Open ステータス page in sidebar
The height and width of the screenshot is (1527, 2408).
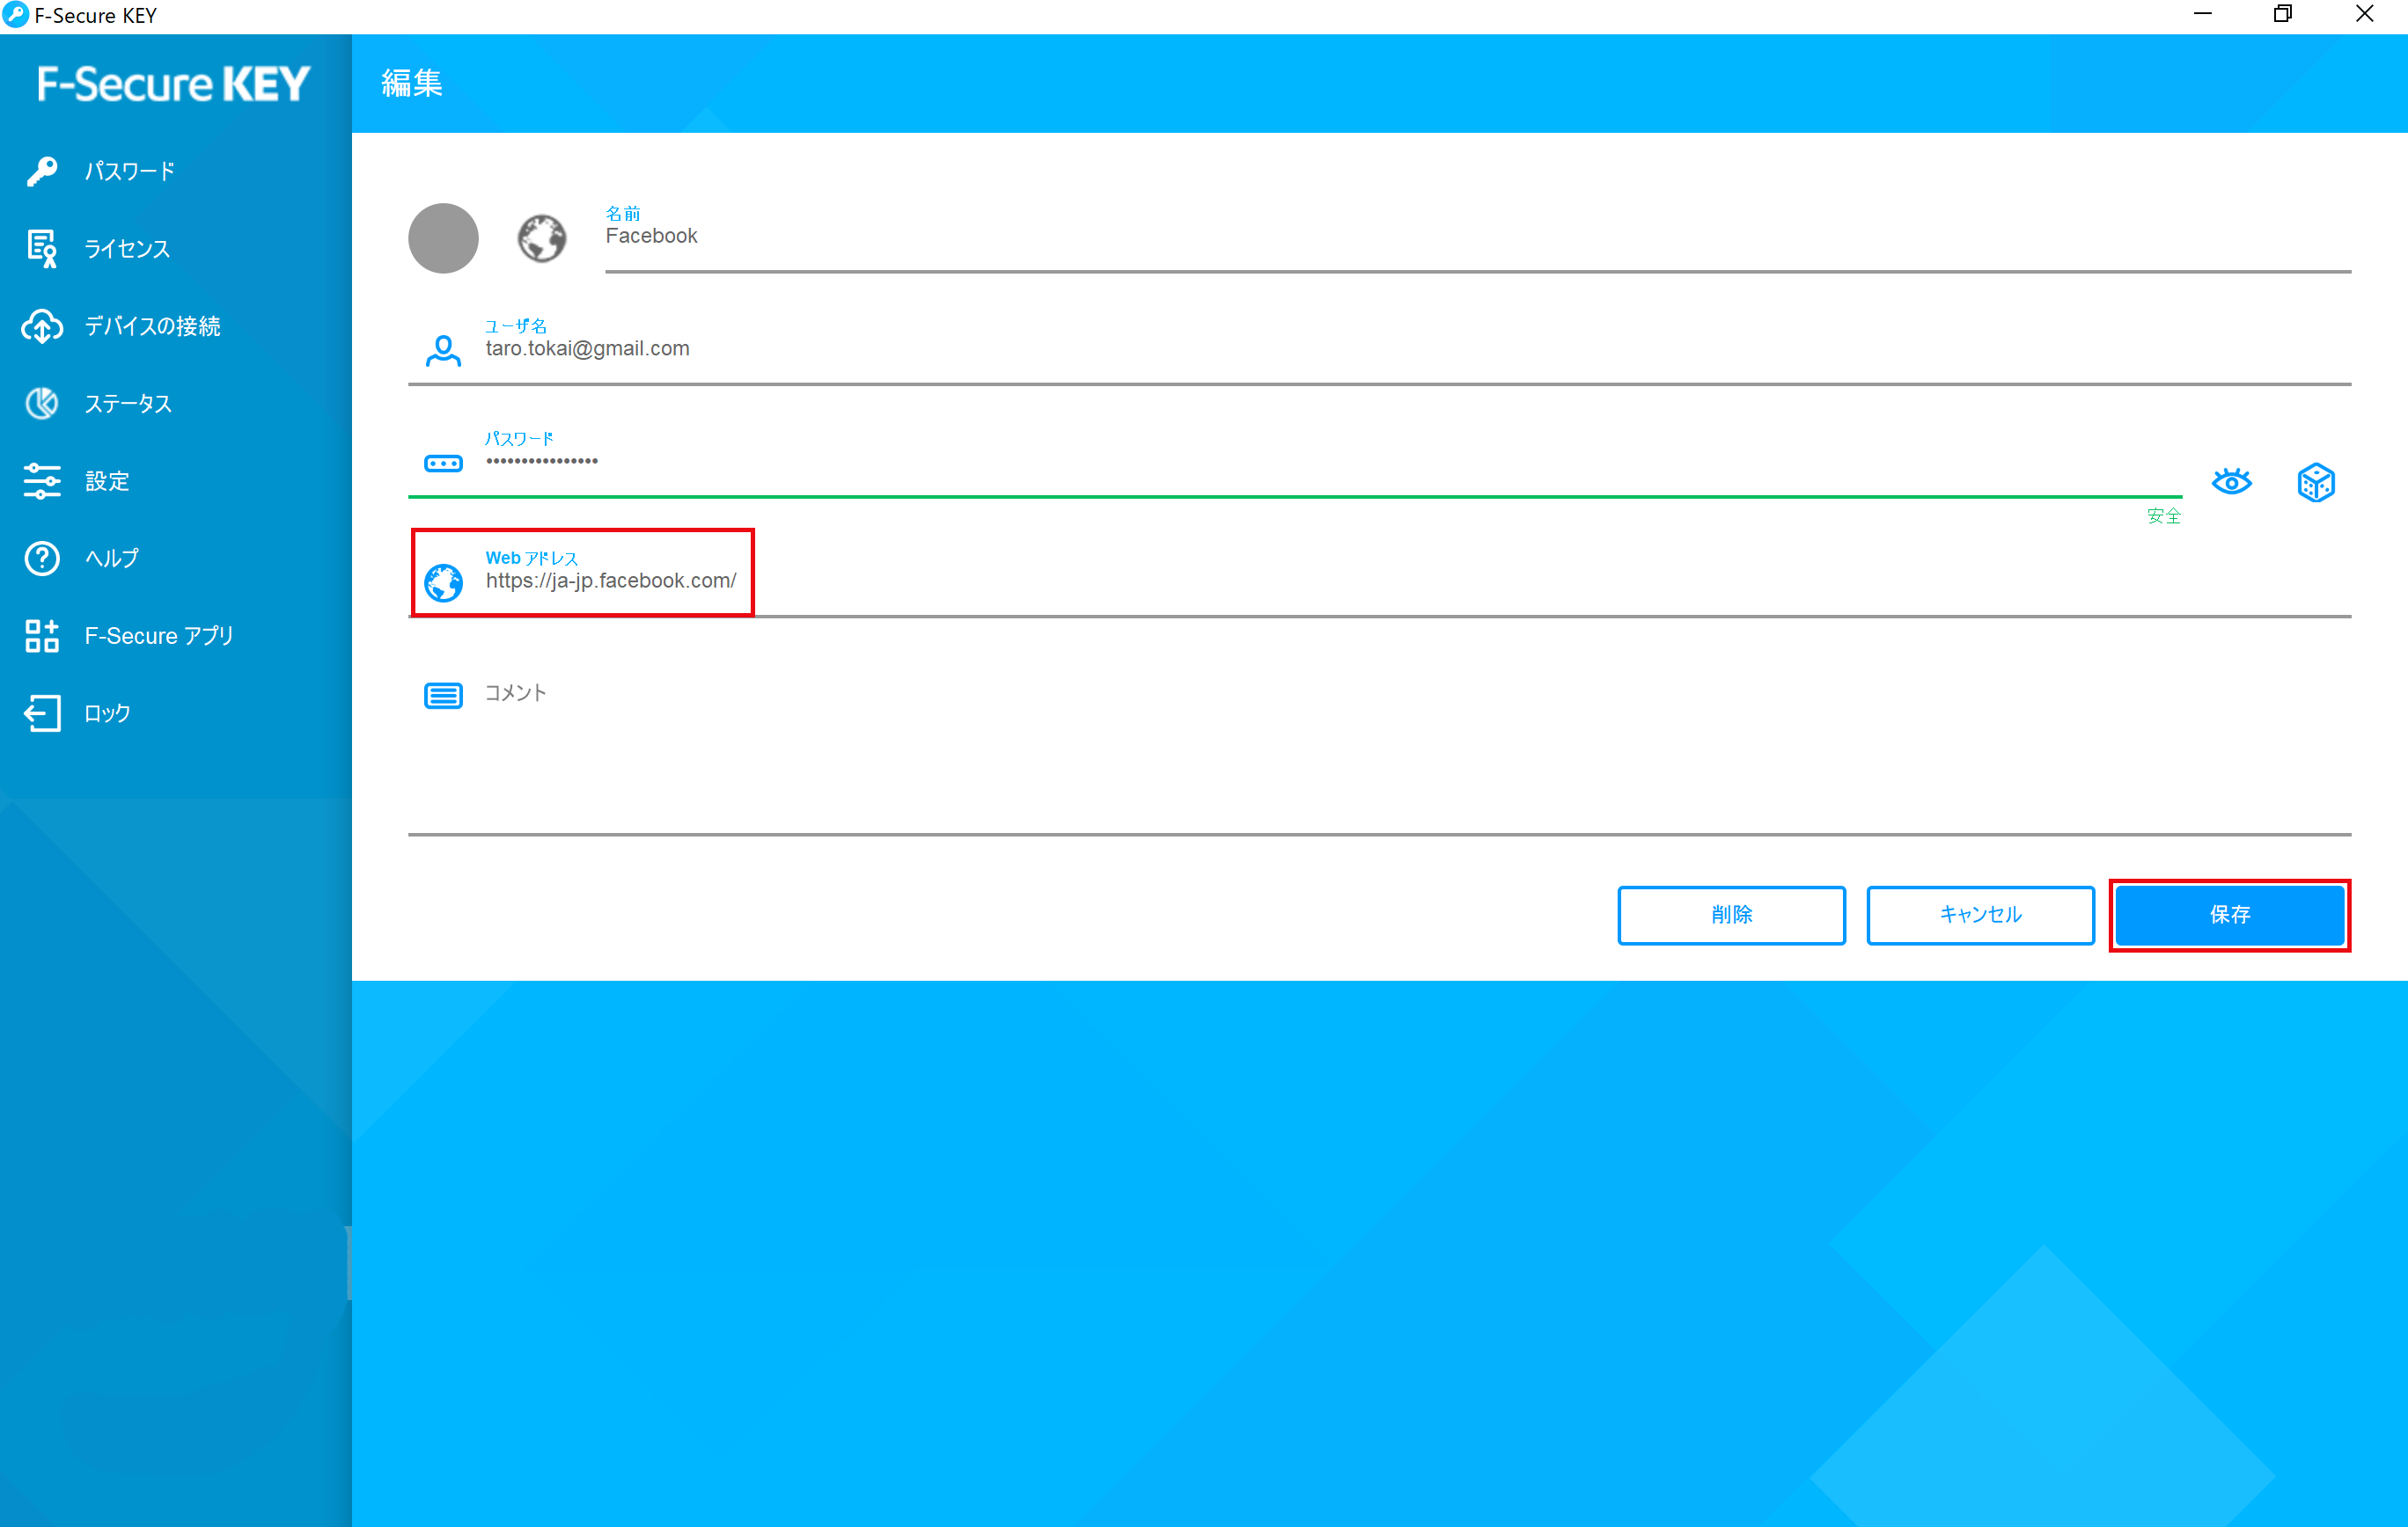pos(175,403)
